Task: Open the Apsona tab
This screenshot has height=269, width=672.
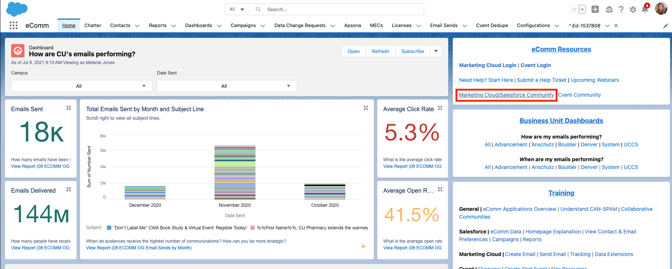Action: pyautogui.click(x=353, y=25)
